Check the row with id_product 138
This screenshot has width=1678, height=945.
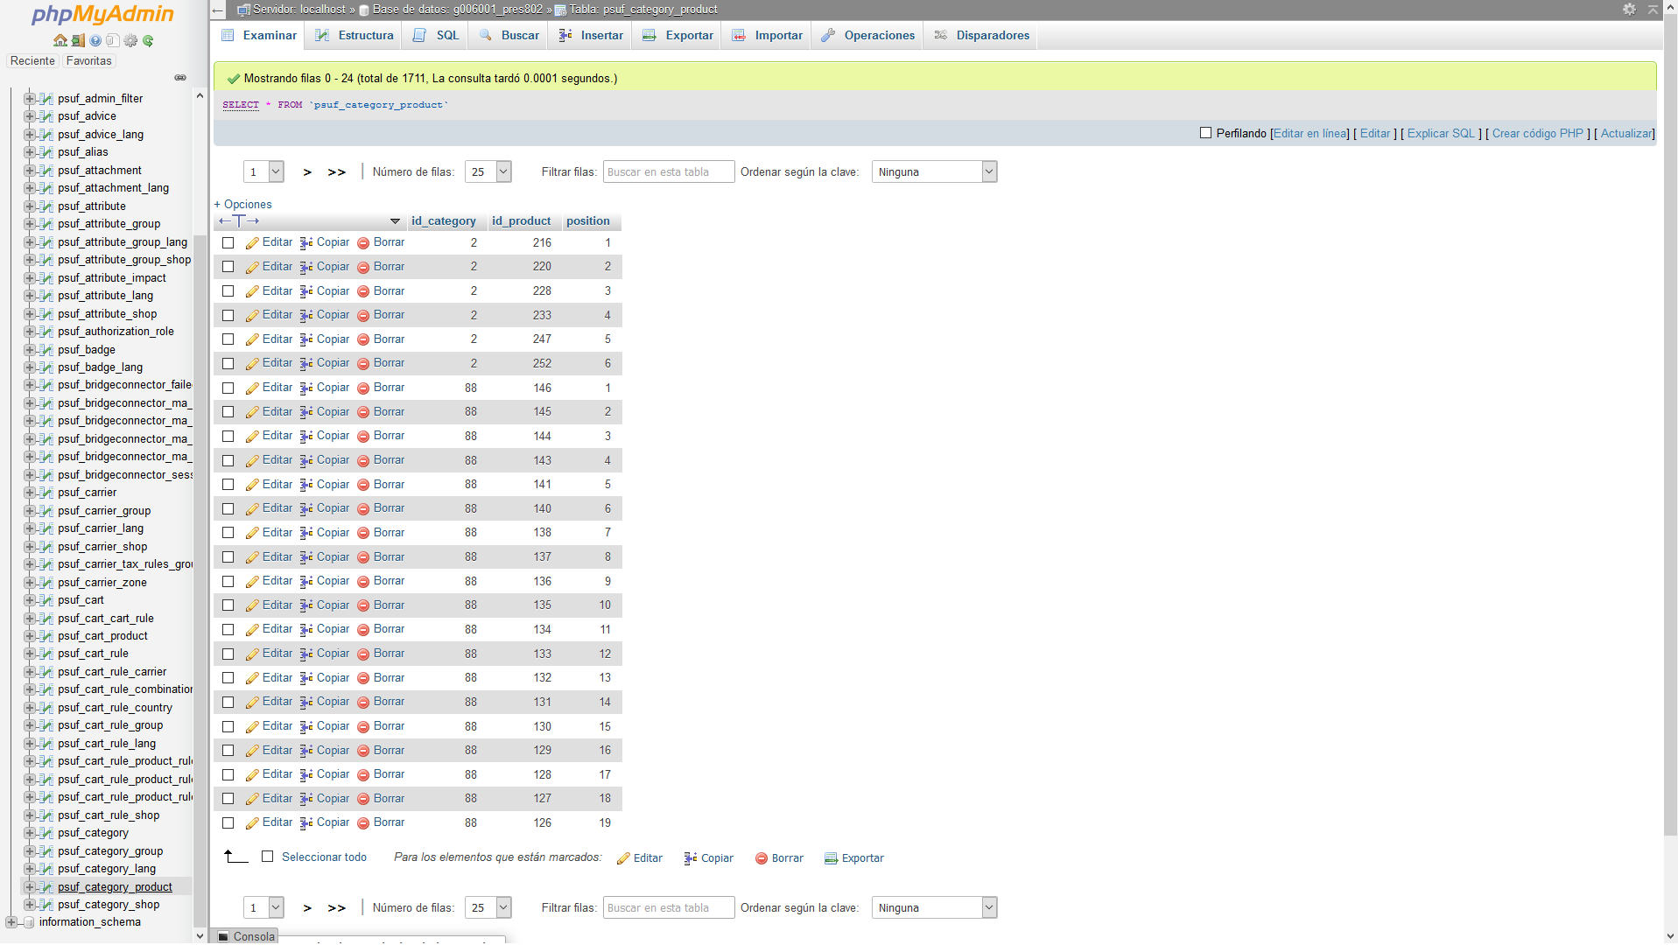[228, 533]
